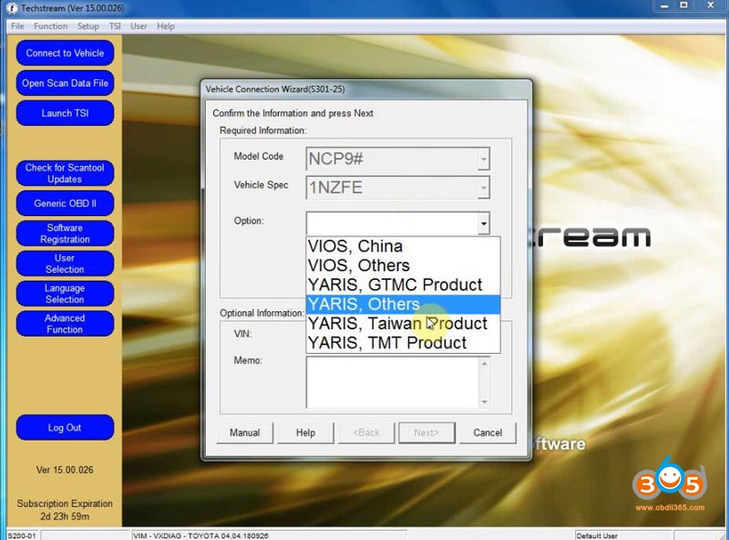Expand the Model Code dropdown
The image size is (729, 540).
coord(484,160)
